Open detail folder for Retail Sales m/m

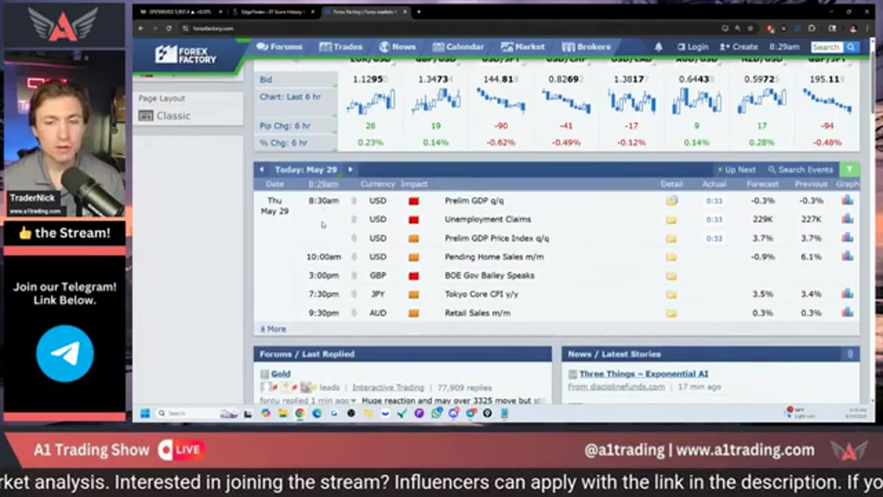[671, 313]
